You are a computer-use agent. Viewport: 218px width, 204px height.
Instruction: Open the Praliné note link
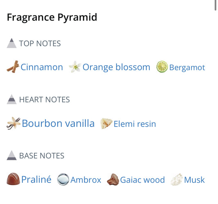[36, 179]
